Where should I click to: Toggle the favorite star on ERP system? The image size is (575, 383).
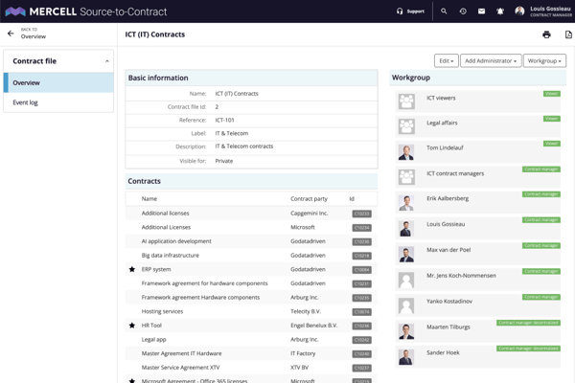[132, 269]
